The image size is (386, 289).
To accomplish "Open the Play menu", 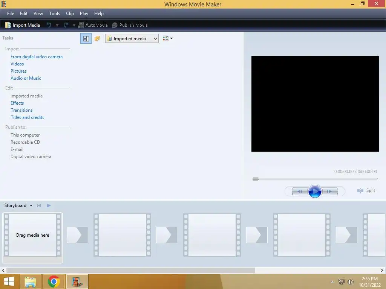I will point(84,14).
